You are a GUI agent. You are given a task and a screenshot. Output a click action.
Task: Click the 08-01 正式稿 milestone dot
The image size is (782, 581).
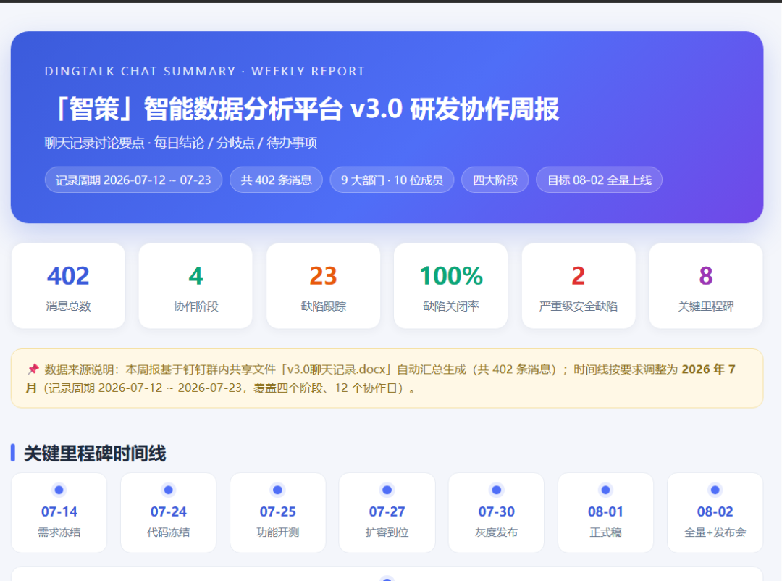pos(605,490)
